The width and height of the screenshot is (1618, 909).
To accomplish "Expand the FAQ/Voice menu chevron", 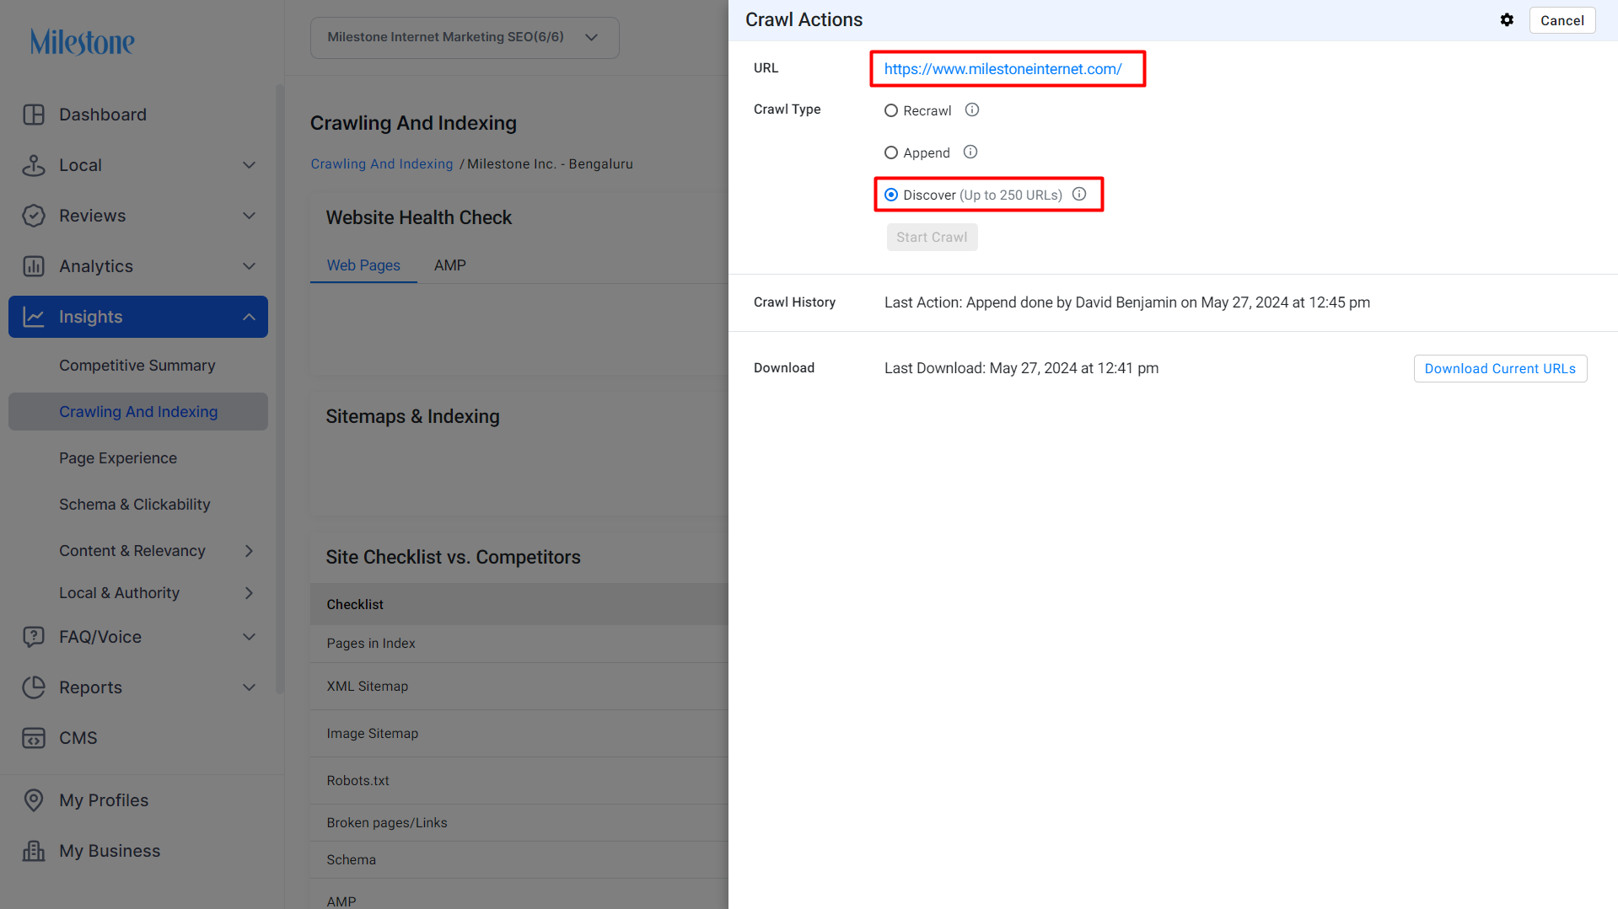I will [249, 637].
